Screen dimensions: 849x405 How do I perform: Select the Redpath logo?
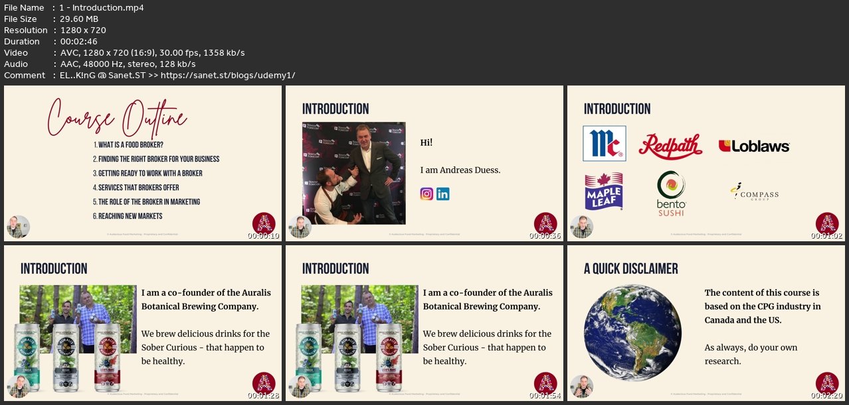670,145
